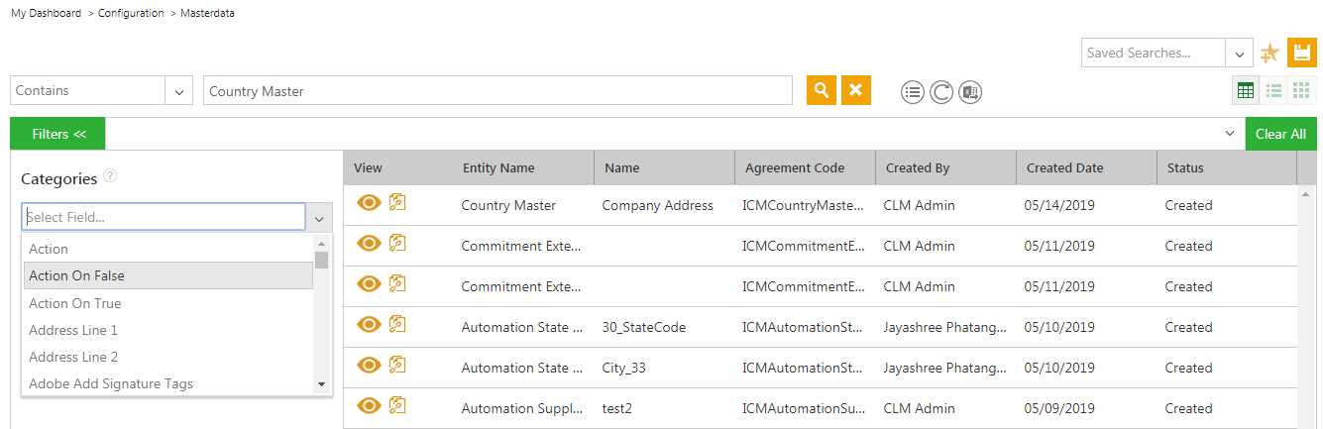Expand the Saved Searches dropdown

(x=1239, y=54)
